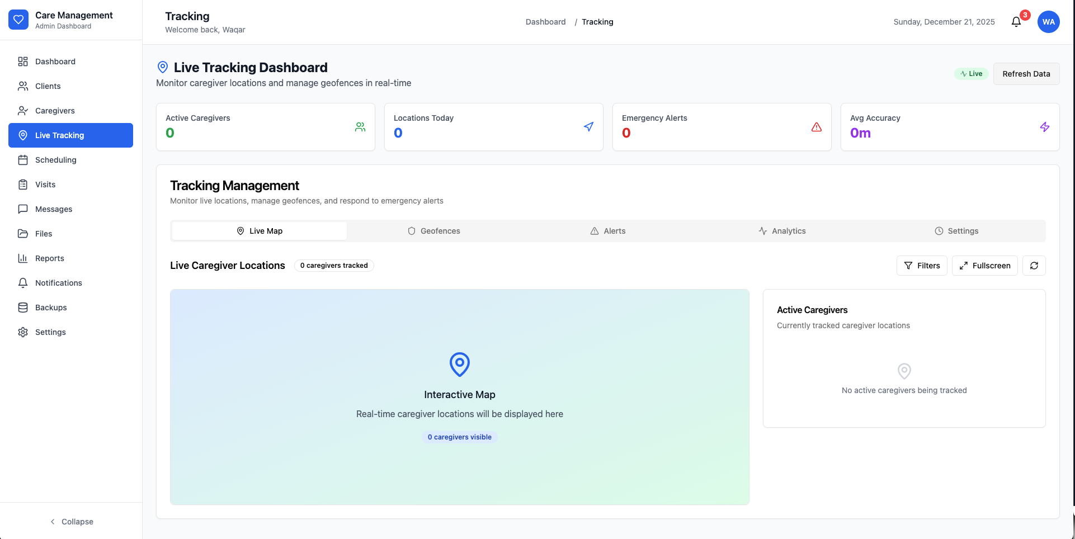This screenshot has width=1075, height=539.
Task: Click the Refresh Data button
Action: click(1026, 73)
